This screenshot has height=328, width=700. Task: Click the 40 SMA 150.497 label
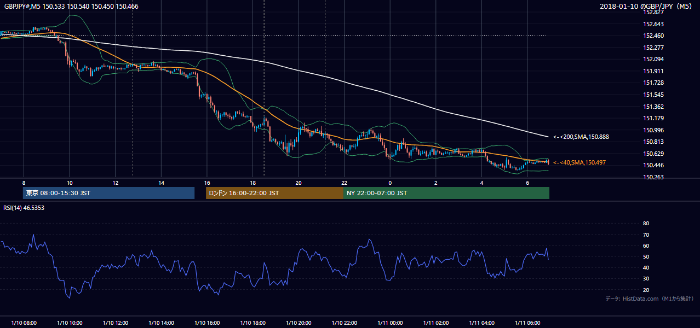(x=579, y=162)
